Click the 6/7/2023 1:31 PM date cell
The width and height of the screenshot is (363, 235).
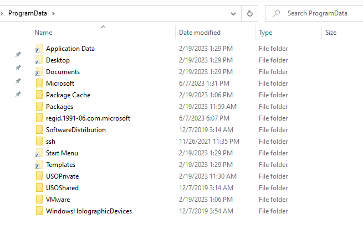pos(204,83)
